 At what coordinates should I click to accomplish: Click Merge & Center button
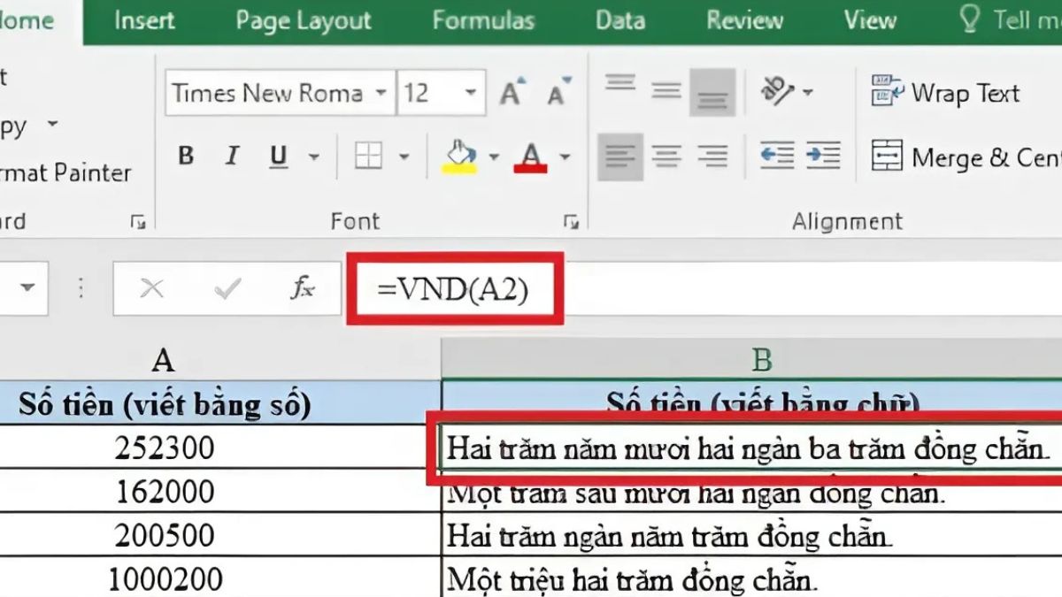click(x=966, y=157)
